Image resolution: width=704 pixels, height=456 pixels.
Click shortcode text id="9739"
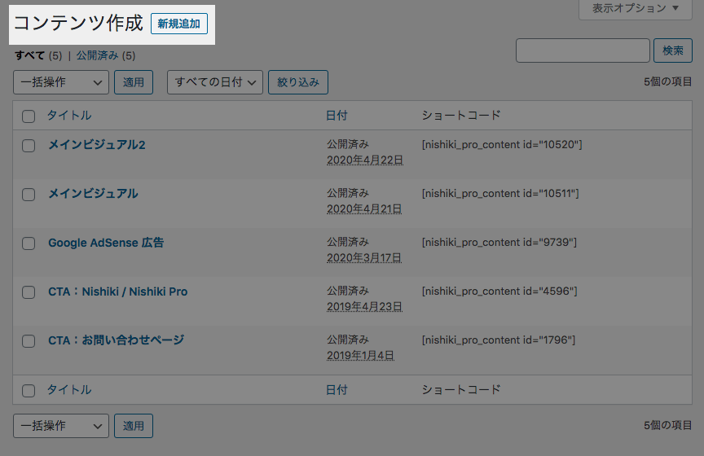click(499, 243)
